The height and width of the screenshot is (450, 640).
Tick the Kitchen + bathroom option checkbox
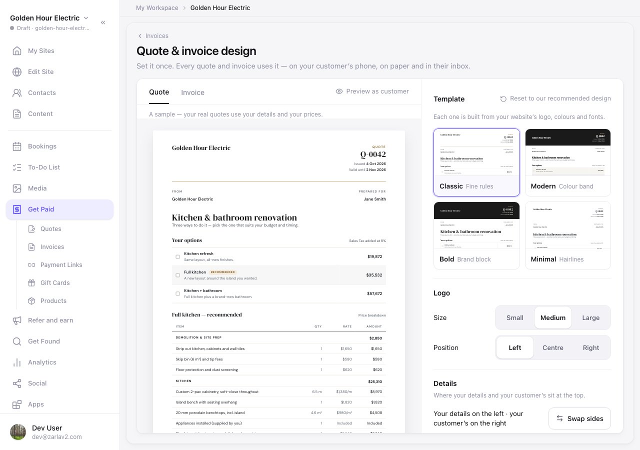click(x=177, y=293)
